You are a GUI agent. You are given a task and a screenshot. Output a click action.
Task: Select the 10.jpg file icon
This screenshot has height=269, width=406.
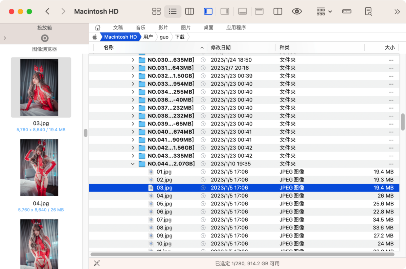click(x=151, y=244)
